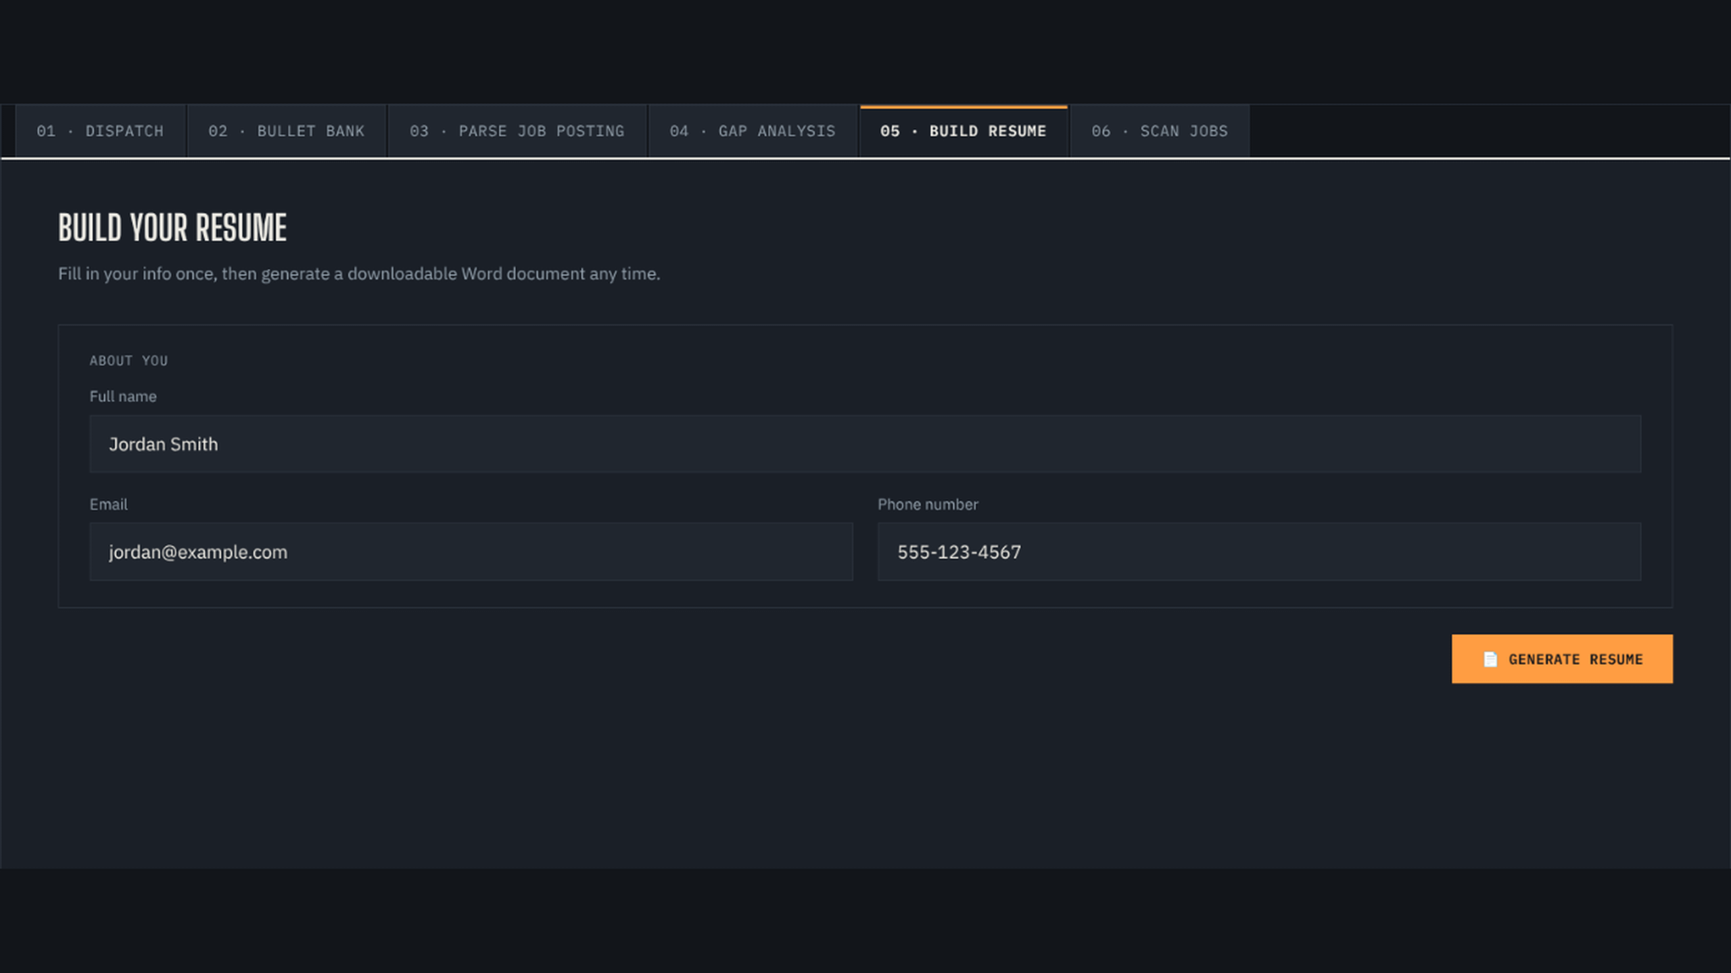The height and width of the screenshot is (973, 1731).
Task: Switch to the 02 Bullet Bank tab
Action: (286, 131)
